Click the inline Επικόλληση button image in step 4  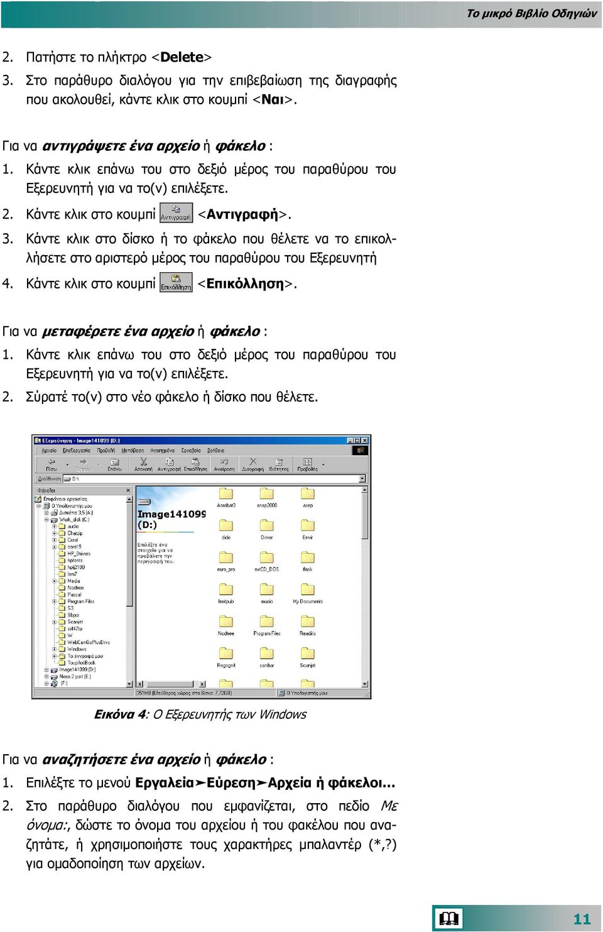pyautogui.click(x=176, y=283)
